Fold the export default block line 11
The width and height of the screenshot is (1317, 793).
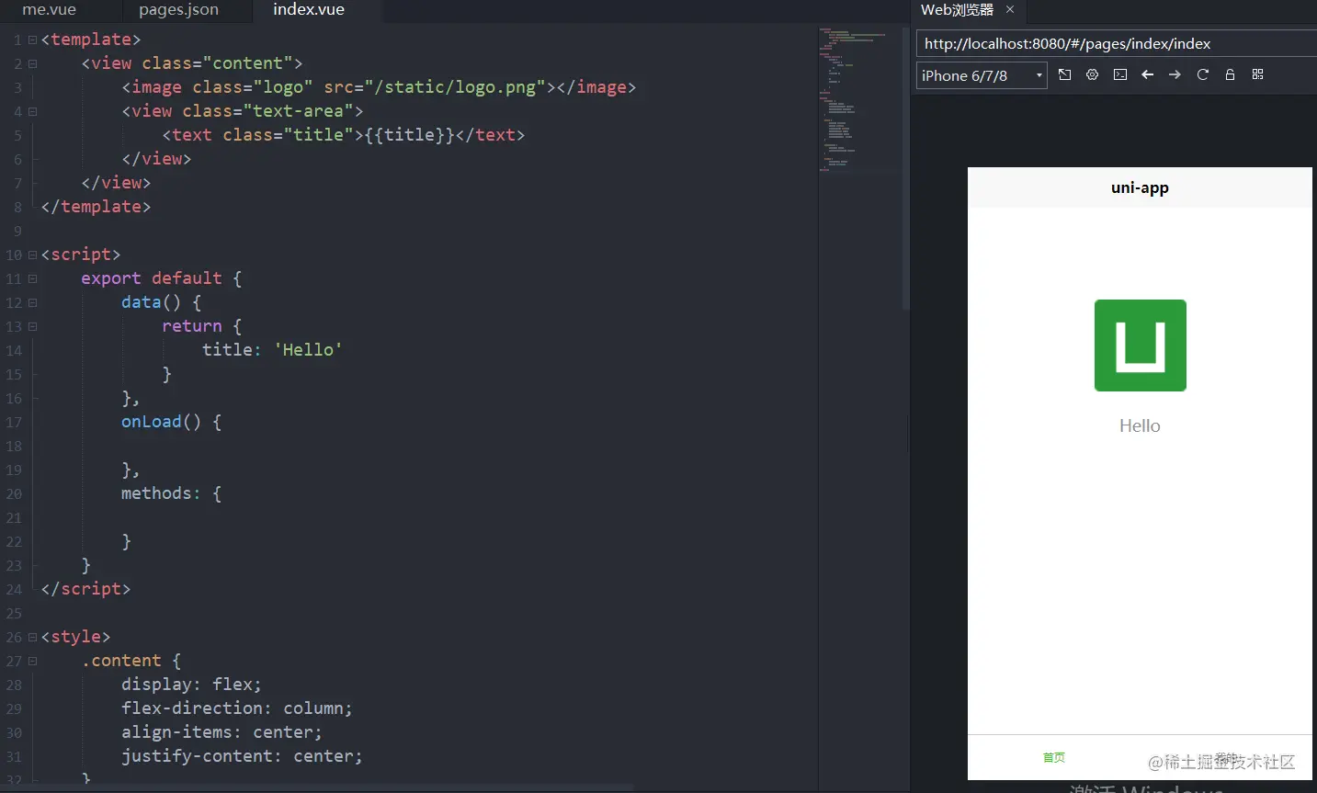(x=32, y=278)
